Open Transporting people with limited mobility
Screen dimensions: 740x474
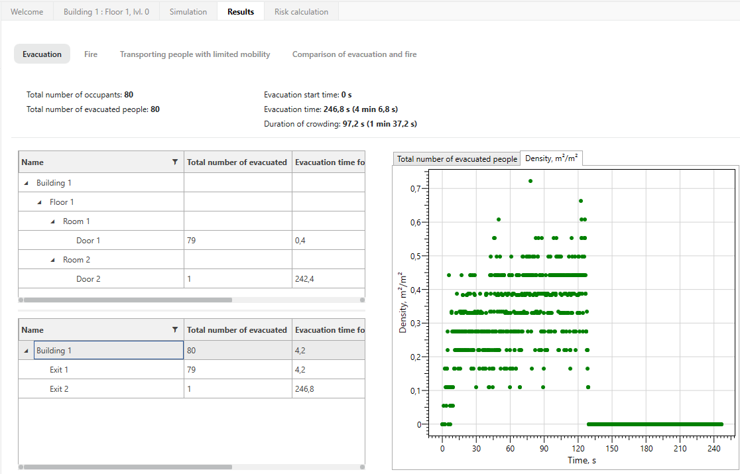coord(195,54)
